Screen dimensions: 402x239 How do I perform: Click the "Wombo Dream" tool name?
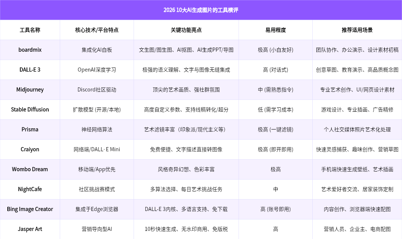(x=30, y=169)
